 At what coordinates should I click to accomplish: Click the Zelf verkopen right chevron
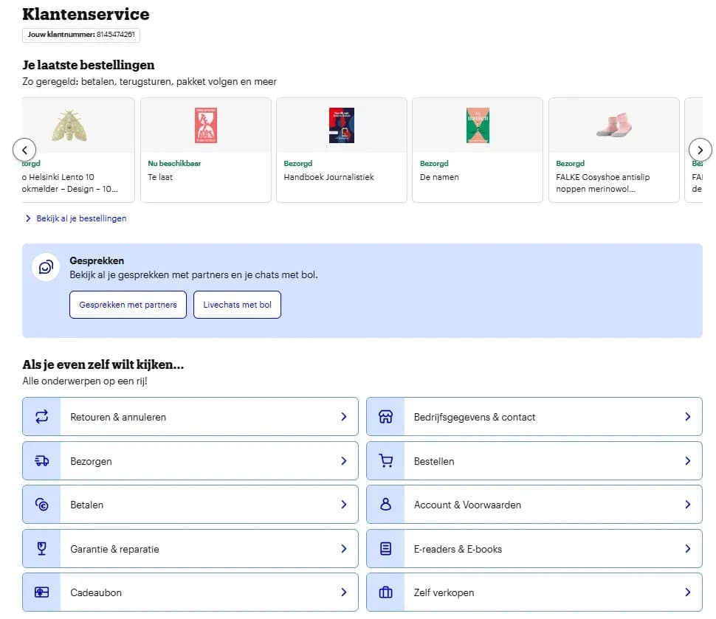pyautogui.click(x=688, y=592)
